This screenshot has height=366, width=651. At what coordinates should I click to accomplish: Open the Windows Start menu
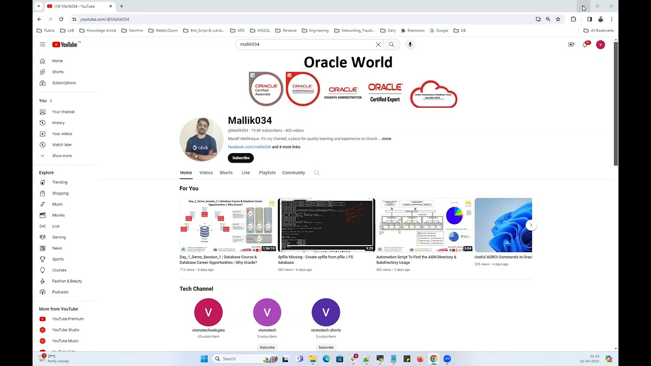204,359
